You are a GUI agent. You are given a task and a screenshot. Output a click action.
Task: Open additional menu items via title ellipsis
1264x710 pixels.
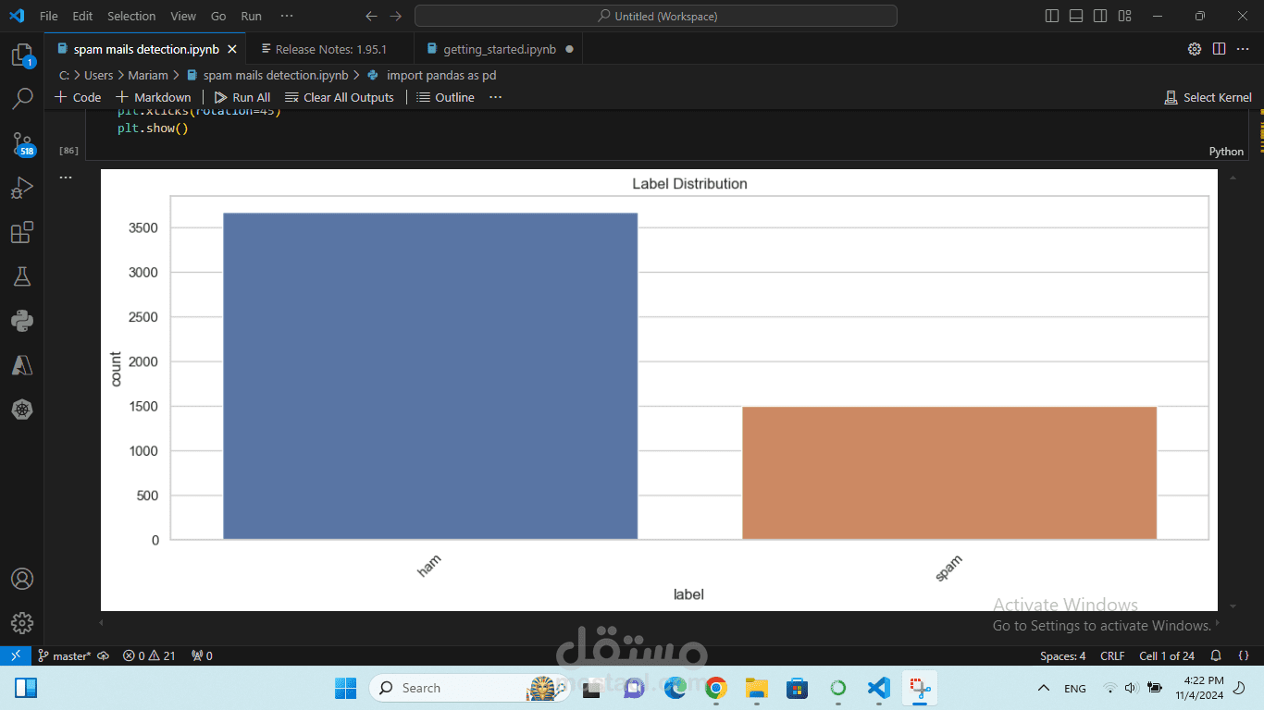click(287, 16)
